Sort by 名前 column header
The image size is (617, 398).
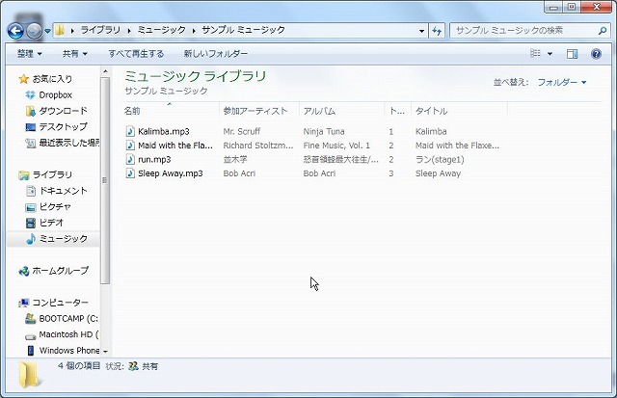click(x=132, y=111)
